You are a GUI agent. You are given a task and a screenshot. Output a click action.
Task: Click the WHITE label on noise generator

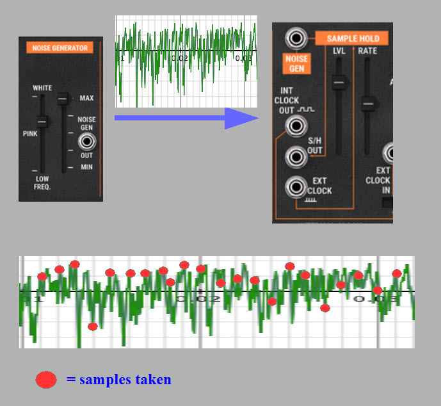(x=42, y=88)
